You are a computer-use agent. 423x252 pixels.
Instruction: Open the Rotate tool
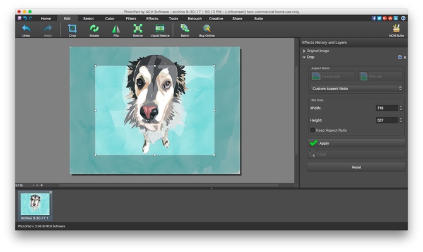[94, 30]
